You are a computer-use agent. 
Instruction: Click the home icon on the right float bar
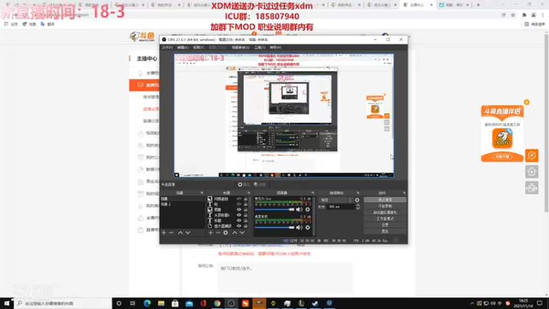tap(531, 172)
